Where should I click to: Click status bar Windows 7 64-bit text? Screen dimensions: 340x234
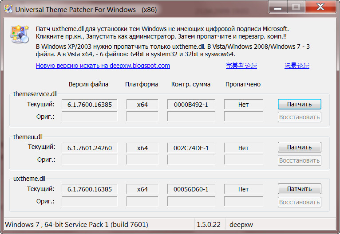76,225
